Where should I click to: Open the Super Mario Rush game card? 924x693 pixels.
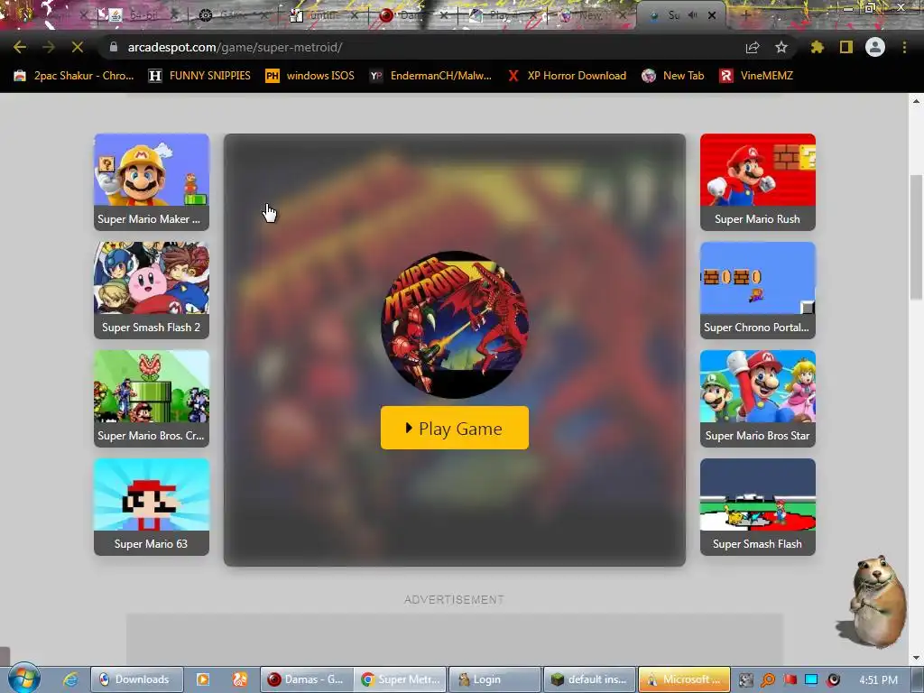pyautogui.click(x=758, y=182)
